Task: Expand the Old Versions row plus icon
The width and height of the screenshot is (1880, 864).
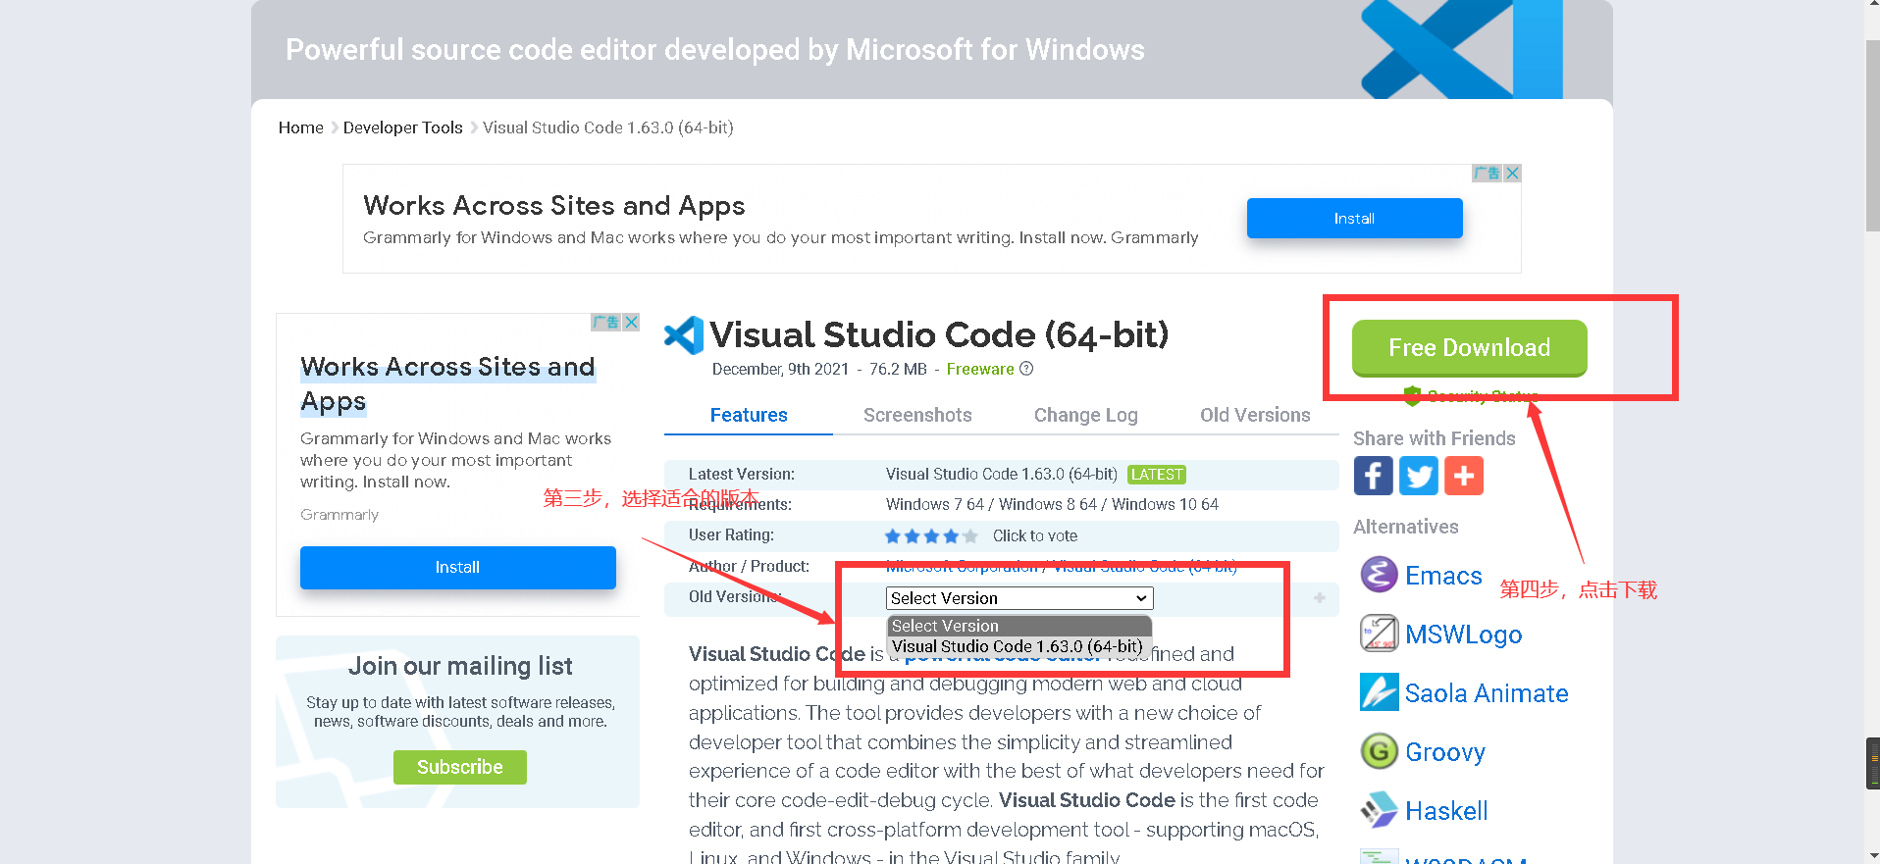Action: click(1320, 598)
